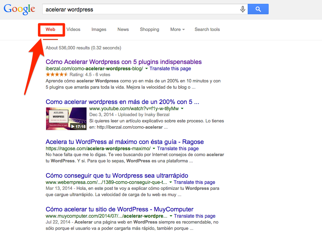Open Search tools options
Screen dimensions: 322x234
coord(207,30)
